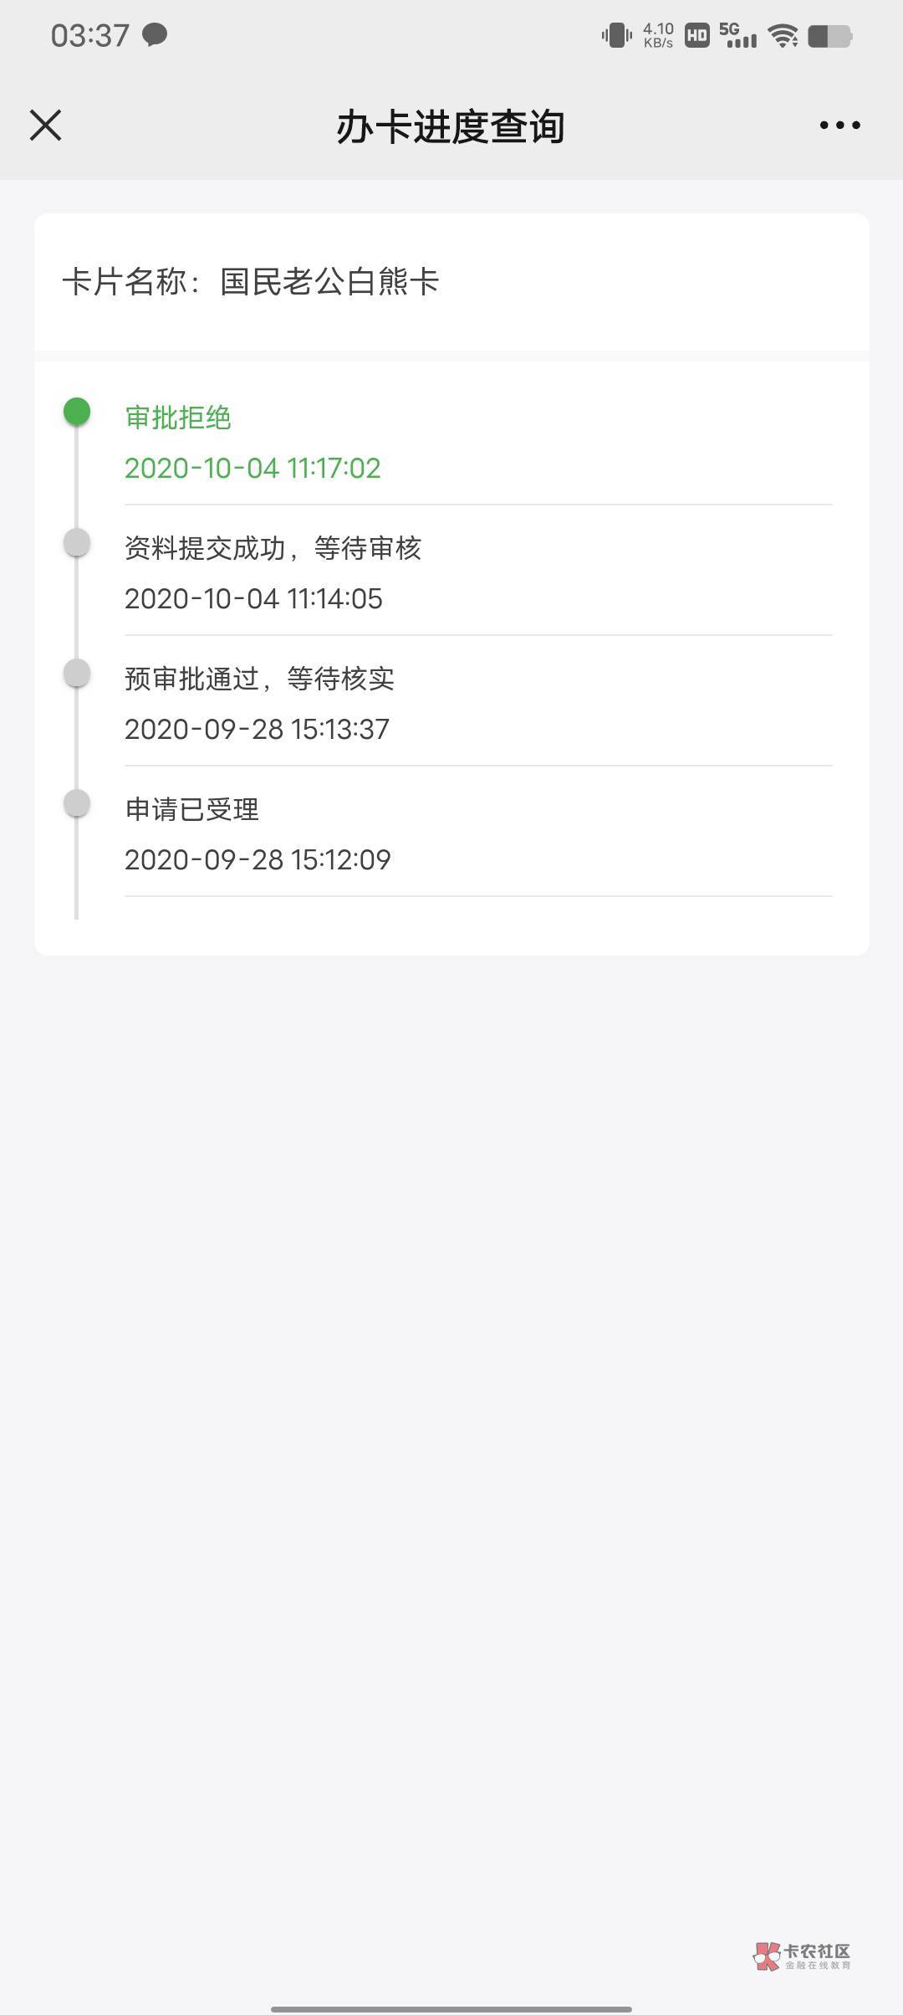The width and height of the screenshot is (903, 2015).
Task: Tap the 办卡进度查询 page title
Action: coord(451,127)
